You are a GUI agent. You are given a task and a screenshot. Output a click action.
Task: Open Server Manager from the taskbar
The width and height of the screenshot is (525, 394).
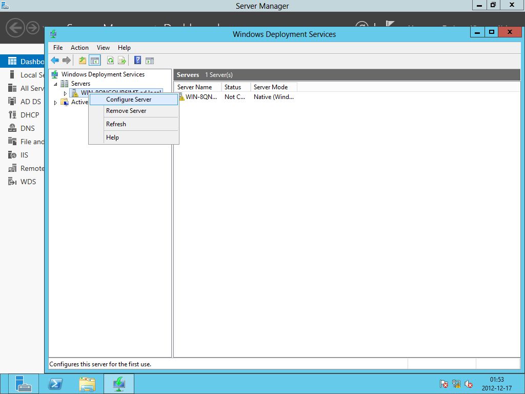23,384
